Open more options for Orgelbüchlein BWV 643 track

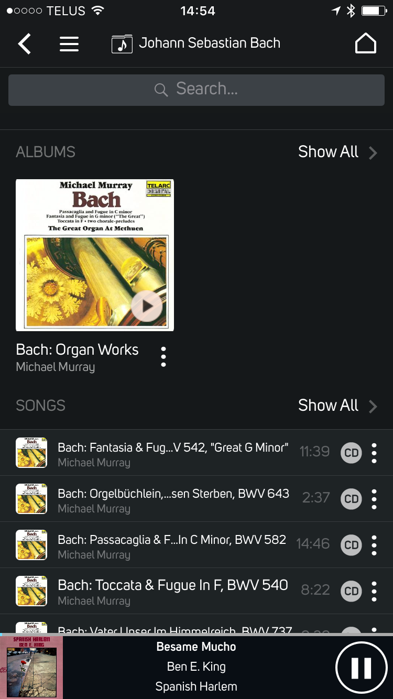click(x=374, y=499)
